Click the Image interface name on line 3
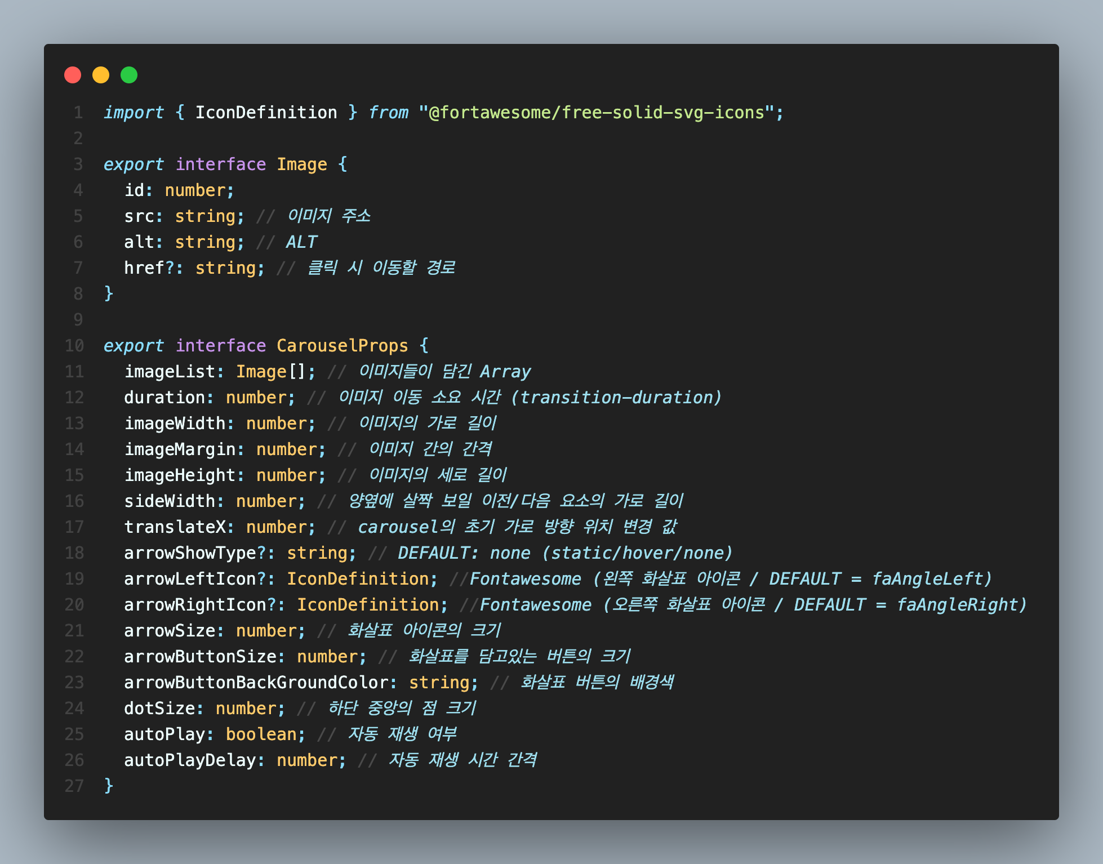 (x=301, y=164)
